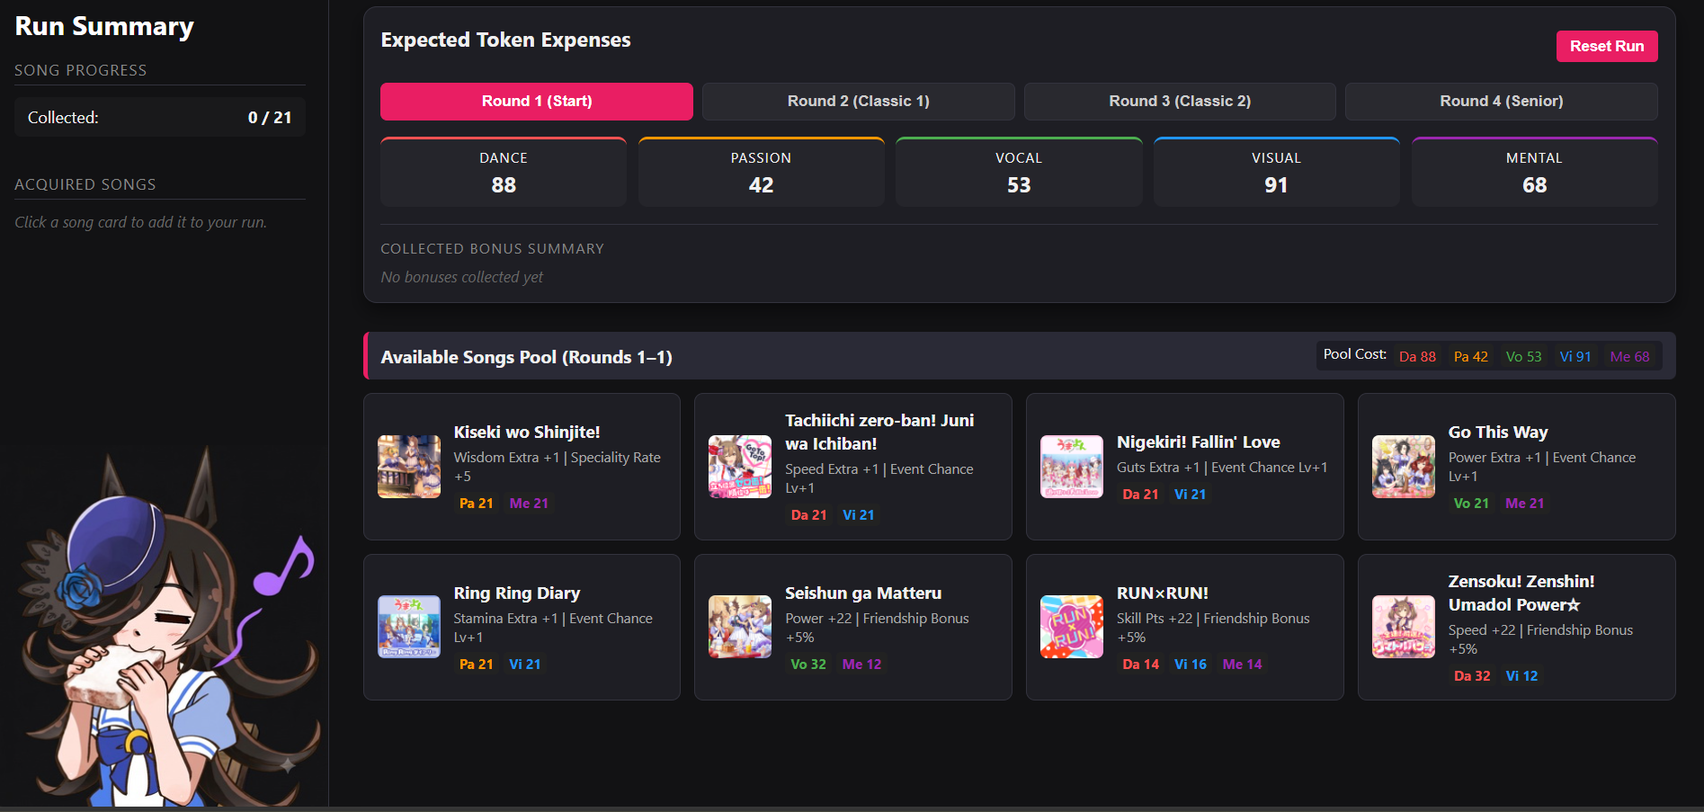Switch to Round 2 (Classic 1) tab
The height and width of the screenshot is (812, 1704).
[x=859, y=102]
